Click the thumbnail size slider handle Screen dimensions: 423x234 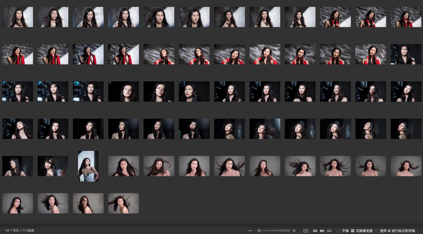point(259,231)
